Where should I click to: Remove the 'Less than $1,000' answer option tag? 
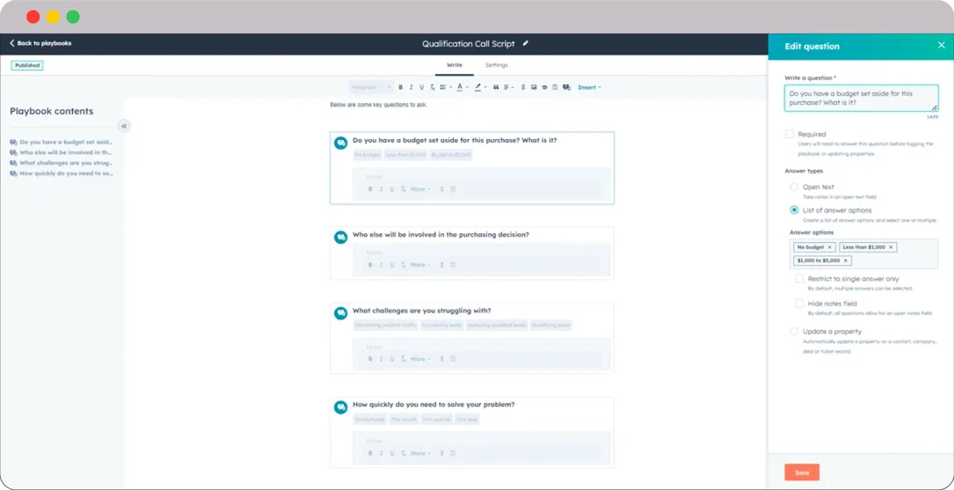point(891,247)
